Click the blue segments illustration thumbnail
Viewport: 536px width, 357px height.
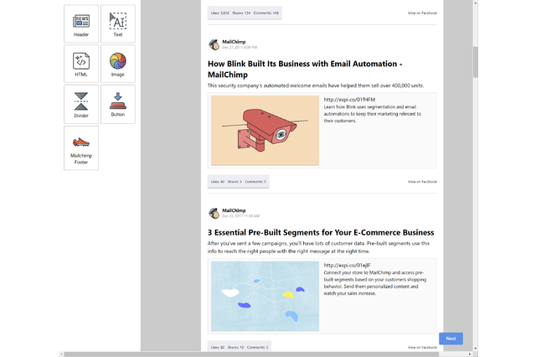coord(265,296)
